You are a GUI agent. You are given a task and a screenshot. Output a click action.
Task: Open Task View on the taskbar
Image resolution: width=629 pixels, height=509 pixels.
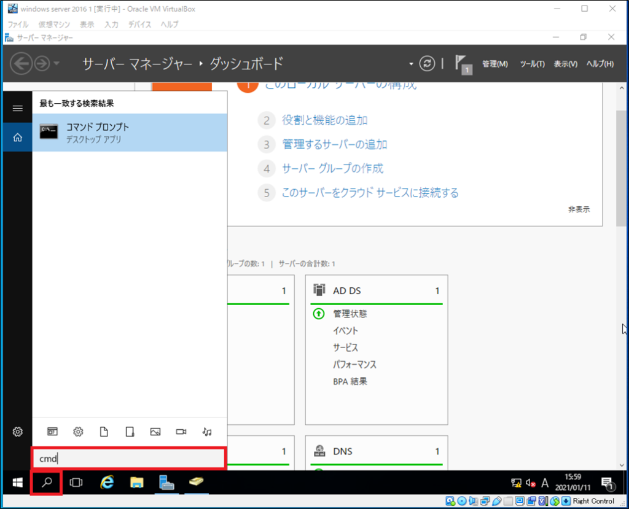[x=76, y=483]
